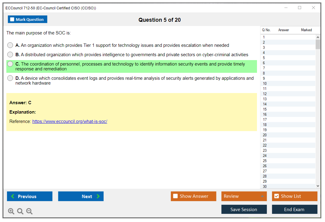Open the Review dropdown menu
325x222 pixels.
click(x=244, y=196)
